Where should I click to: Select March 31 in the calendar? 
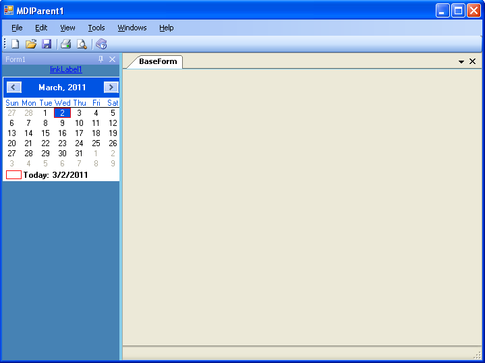[x=79, y=154]
